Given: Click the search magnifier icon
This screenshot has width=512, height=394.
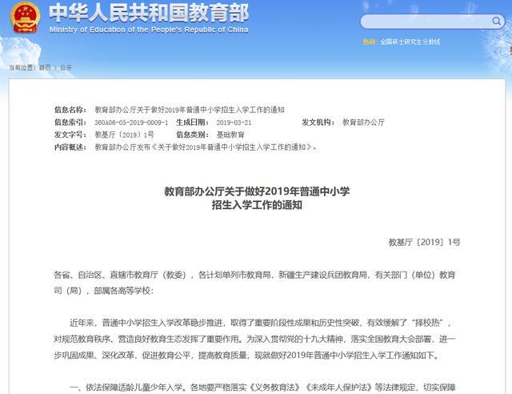Looking at the screenshot, I should [496, 22].
